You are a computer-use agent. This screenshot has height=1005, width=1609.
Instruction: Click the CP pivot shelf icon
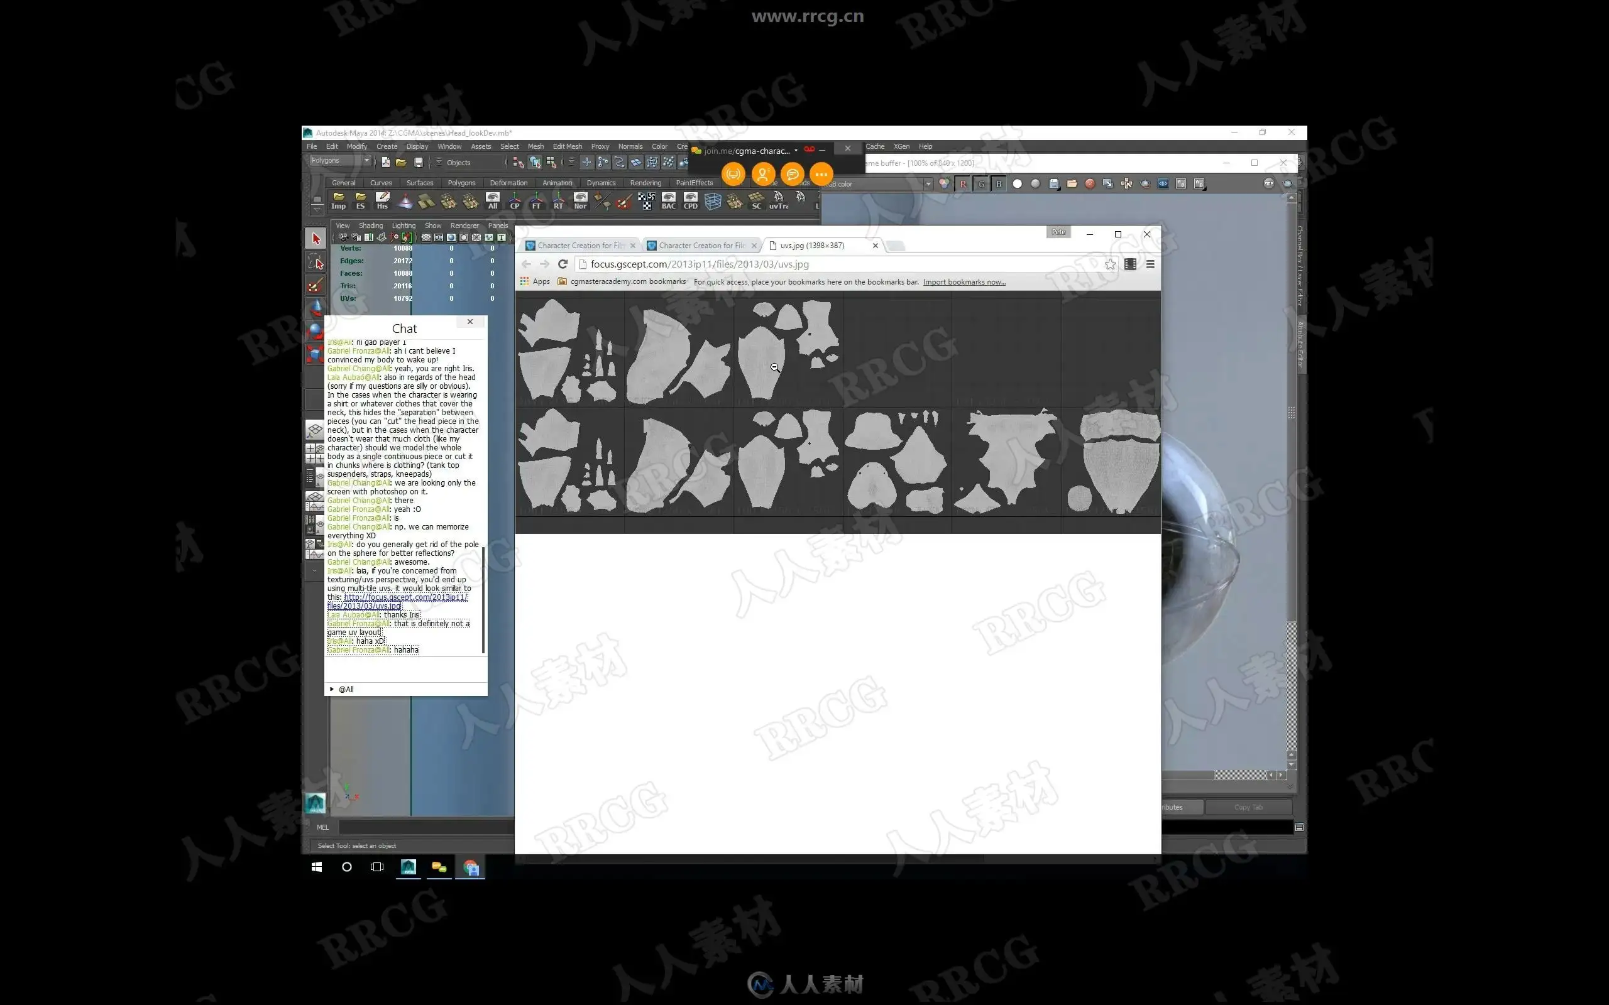(515, 201)
